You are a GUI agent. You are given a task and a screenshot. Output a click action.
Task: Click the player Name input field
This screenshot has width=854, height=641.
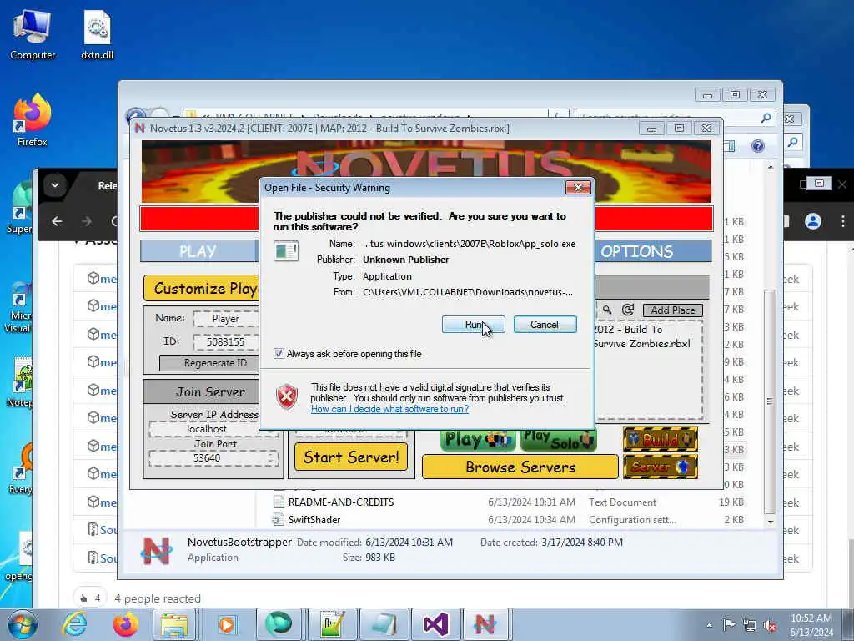tap(225, 318)
